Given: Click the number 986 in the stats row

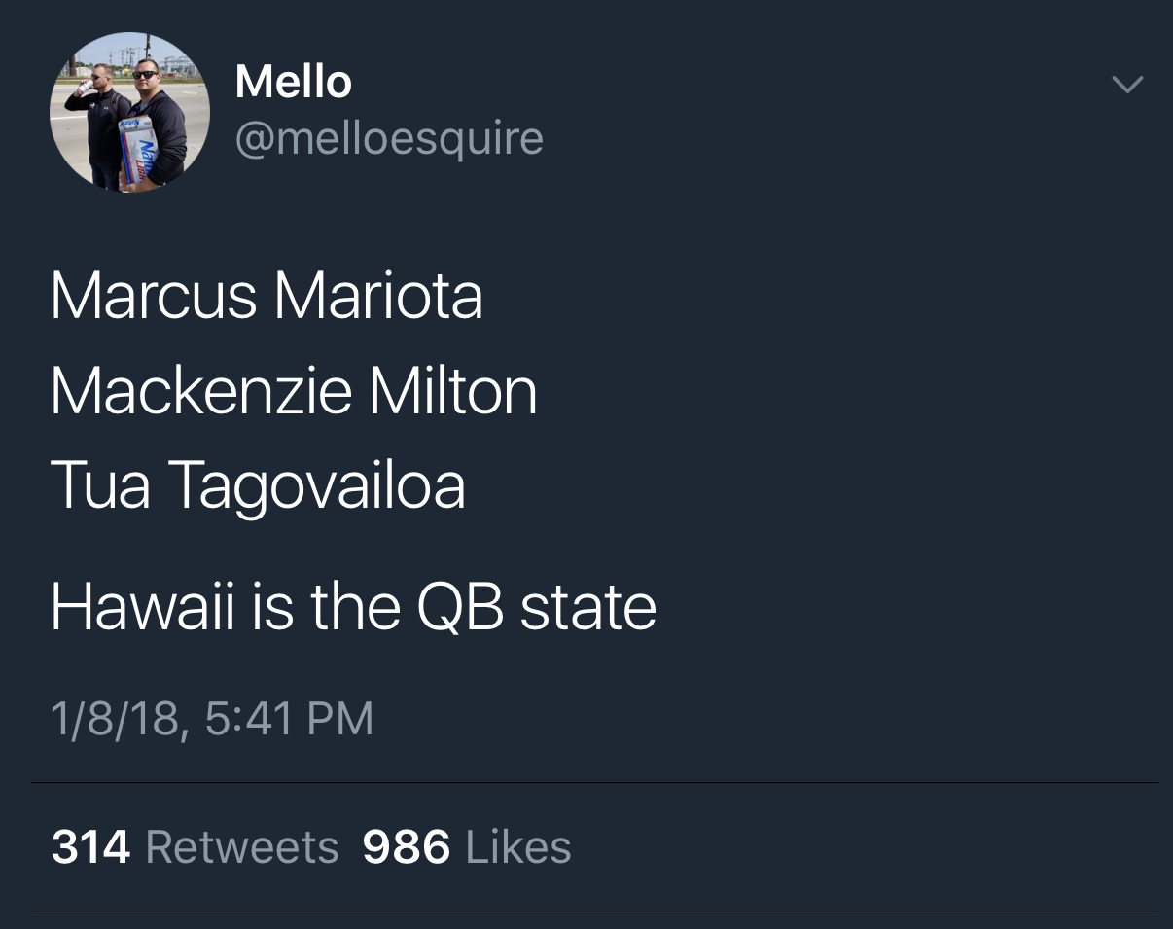Looking at the screenshot, I should [x=407, y=846].
